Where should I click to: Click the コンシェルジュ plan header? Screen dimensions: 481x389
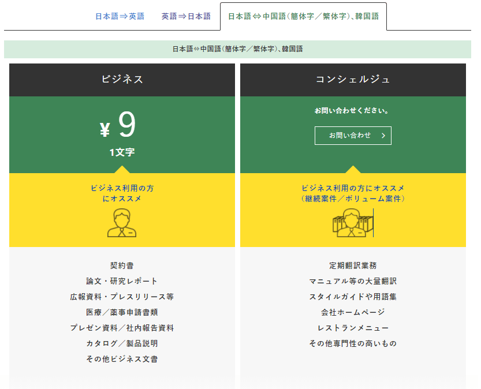tap(353, 80)
